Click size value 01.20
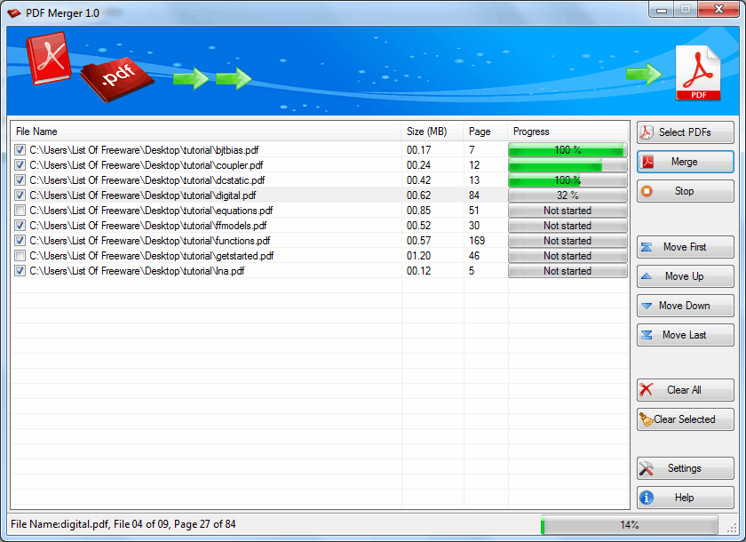 pyautogui.click(x=418, y=256)
